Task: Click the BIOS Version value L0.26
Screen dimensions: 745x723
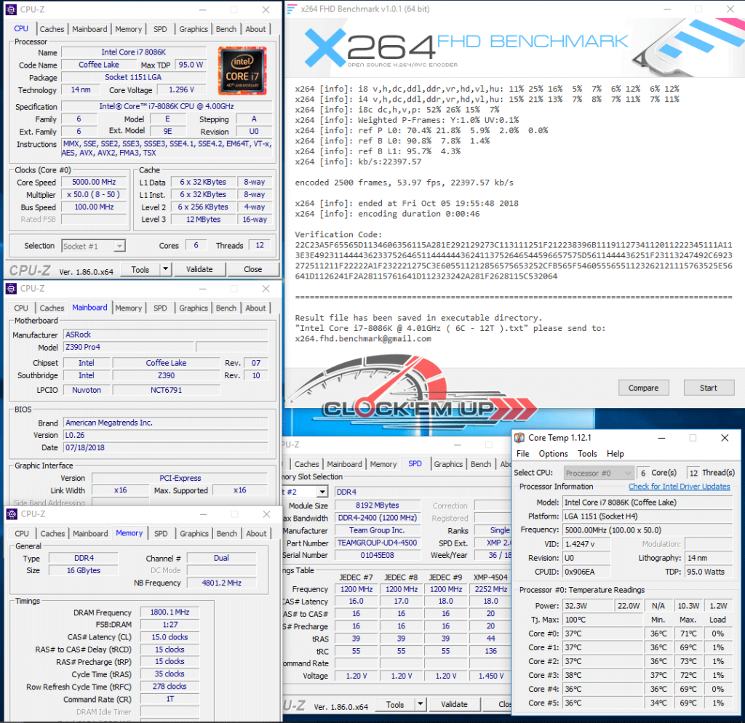Action: coord(166,435)
